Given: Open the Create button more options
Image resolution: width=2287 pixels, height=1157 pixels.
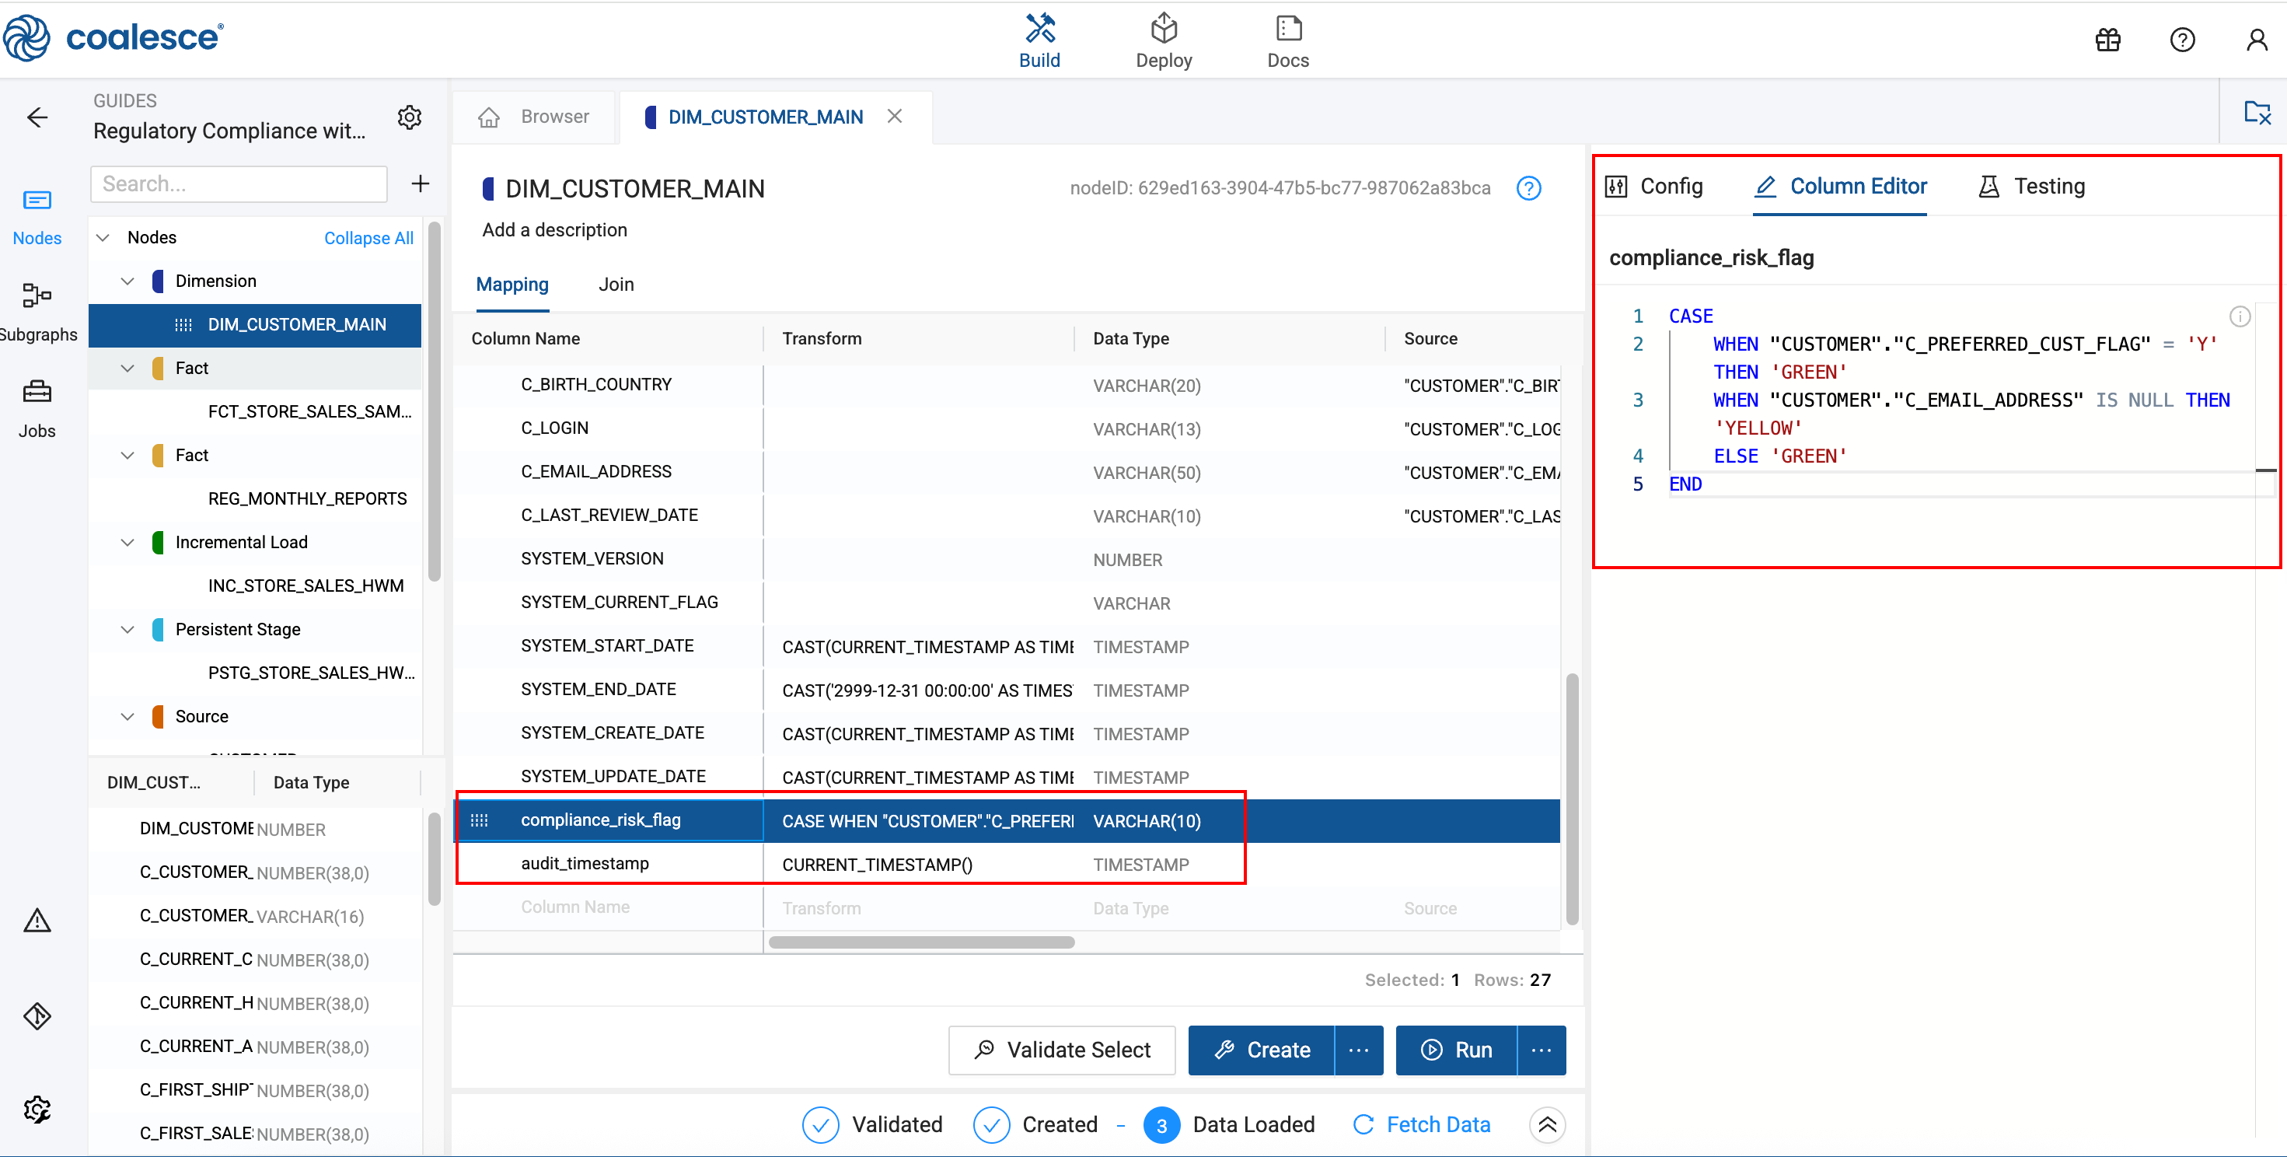Looking at the screenshot, I should point(1358,1050).
